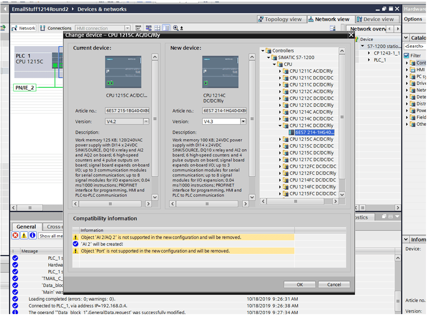The height and width of the screenshot is (316, 428).
Task: Expand CP 1243-1_1 in Network overview
Action: [369, 53]
